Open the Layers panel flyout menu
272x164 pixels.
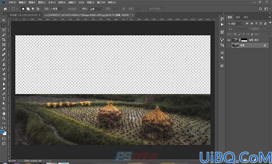click(x=270, y=17)
